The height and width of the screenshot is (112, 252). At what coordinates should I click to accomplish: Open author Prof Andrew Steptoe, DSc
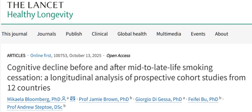pos(35,107)
